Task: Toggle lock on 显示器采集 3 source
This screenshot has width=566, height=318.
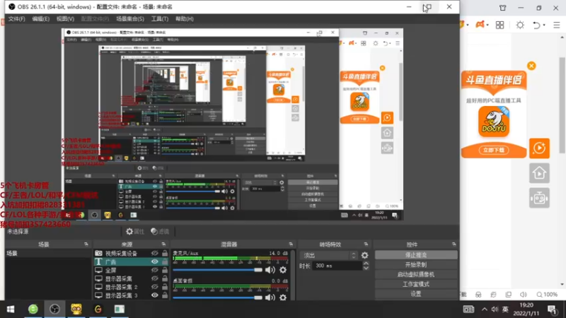Action: point(165,295)
